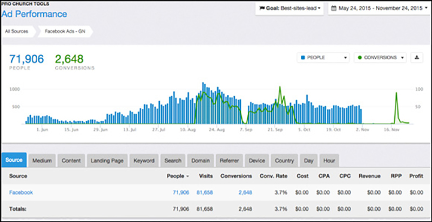Click the download chart icon
432x222 pixels.
(x=417, y=58)
